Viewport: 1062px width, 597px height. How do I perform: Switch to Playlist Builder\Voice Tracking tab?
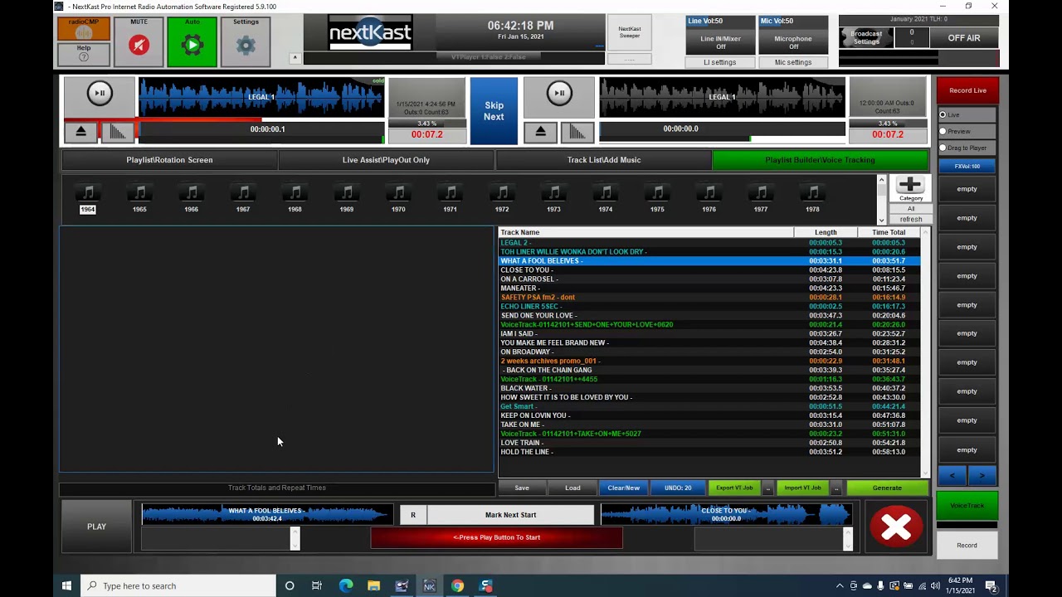(820, 160)
